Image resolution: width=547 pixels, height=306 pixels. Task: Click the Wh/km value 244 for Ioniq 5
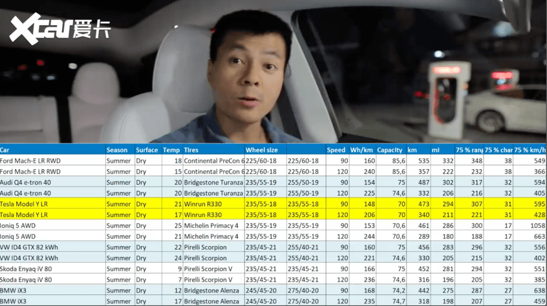tap(369, 236)
